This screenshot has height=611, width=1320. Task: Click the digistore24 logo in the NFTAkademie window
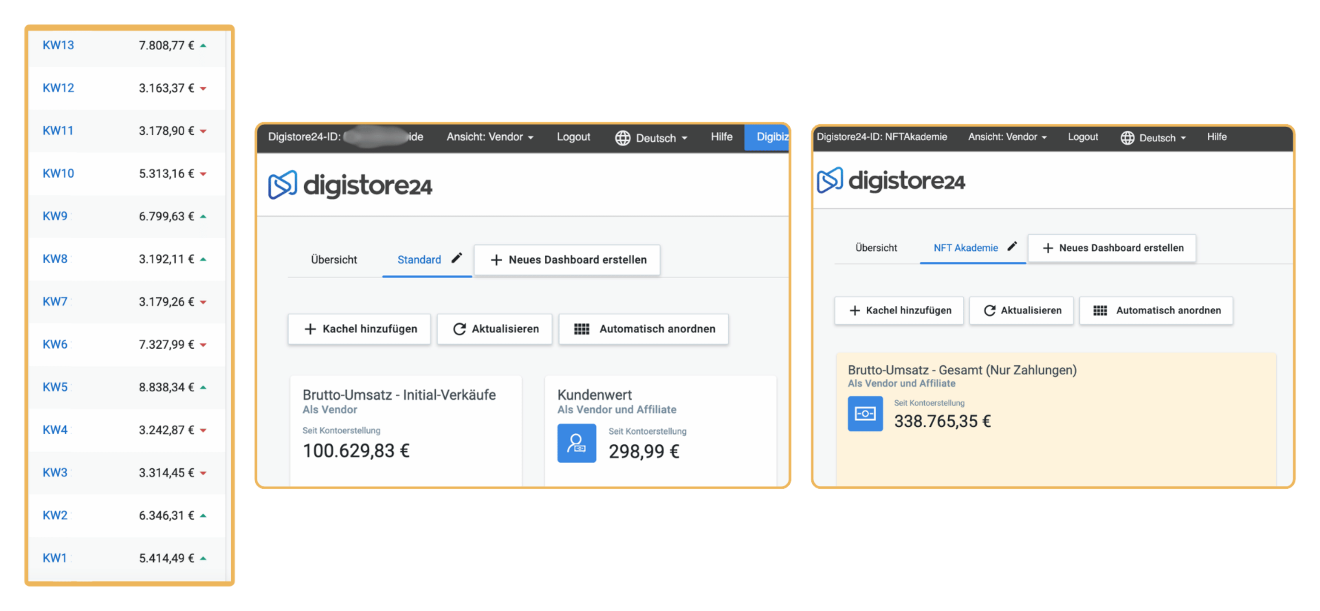click(891, 180)
